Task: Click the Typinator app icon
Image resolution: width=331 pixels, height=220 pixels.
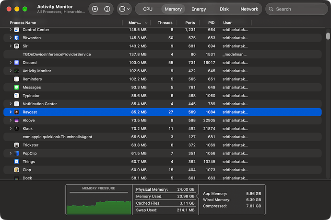Action: [x=16, y=96]
